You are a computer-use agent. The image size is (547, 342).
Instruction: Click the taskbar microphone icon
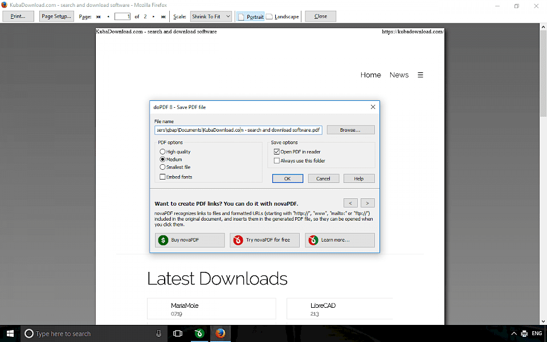pos(159,333)
